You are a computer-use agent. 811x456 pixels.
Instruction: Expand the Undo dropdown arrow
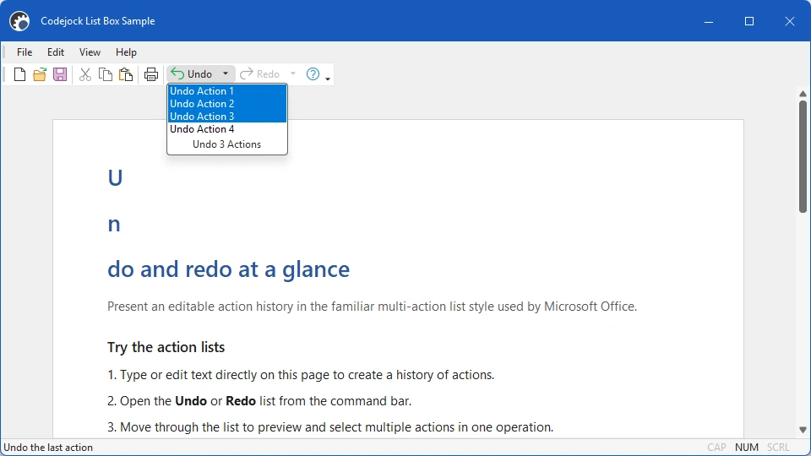coord(226,74)
